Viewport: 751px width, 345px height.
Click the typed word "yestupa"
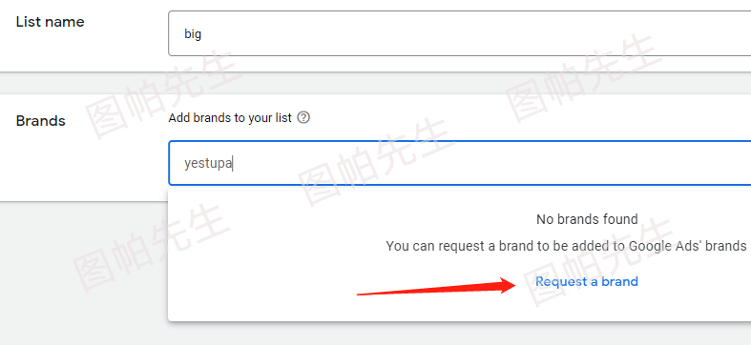208,164
